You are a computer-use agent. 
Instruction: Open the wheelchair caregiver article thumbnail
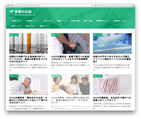(70, 44)
